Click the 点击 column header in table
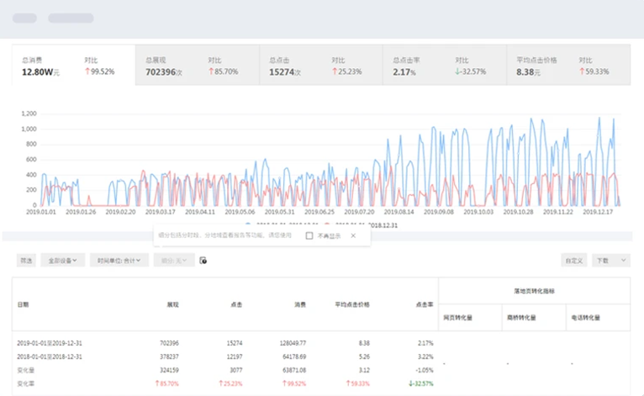 click(236, 304)
